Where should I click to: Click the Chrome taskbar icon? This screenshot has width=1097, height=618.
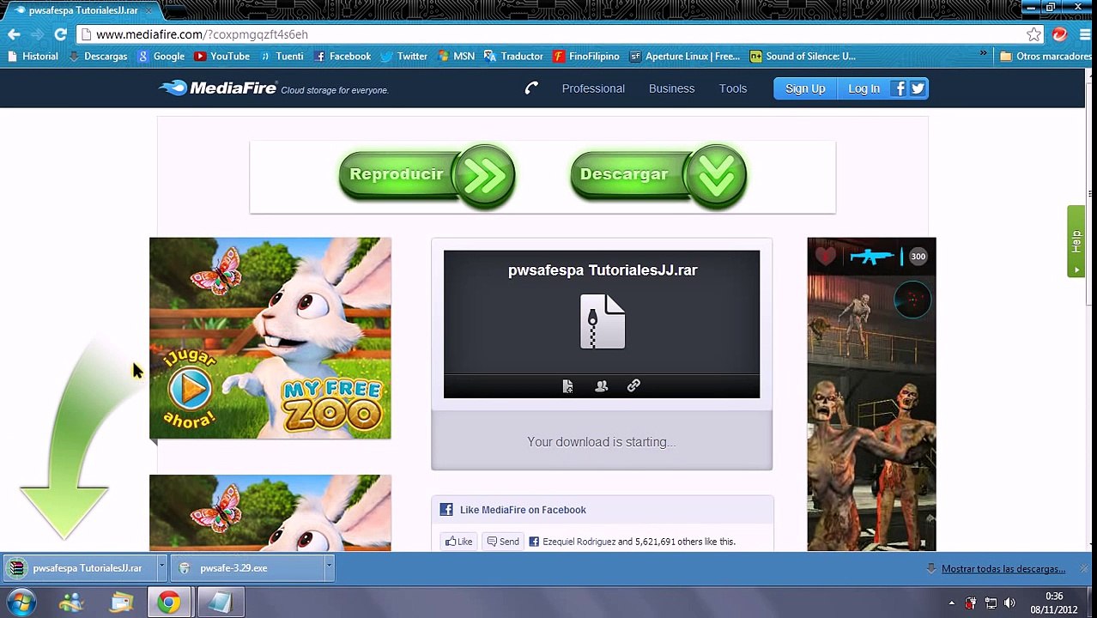(170, 603)
